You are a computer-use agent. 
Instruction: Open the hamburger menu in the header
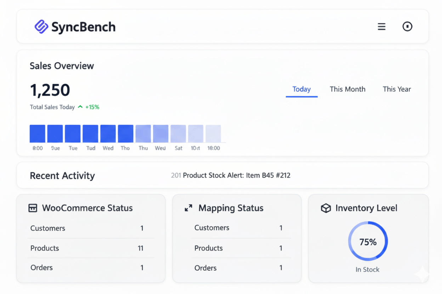(x=381, y=27)
